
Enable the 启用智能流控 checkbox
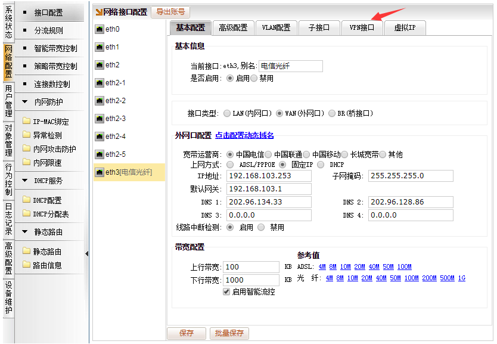(226, 292)
